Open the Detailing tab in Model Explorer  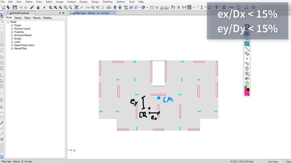click(x=47, y=18)
